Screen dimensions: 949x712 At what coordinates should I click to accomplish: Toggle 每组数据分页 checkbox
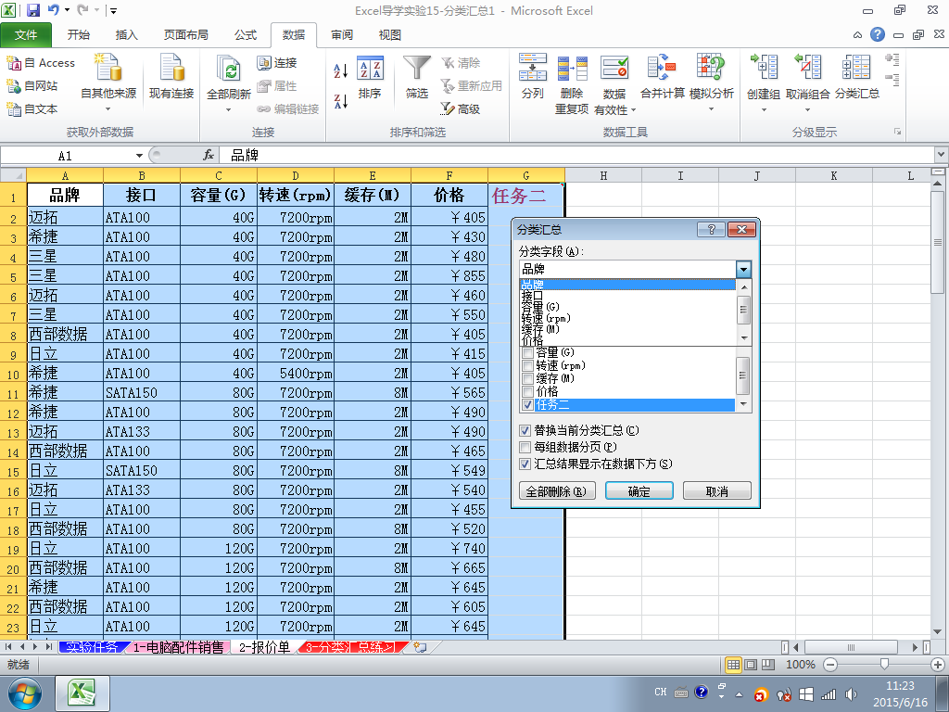point(525,448)
